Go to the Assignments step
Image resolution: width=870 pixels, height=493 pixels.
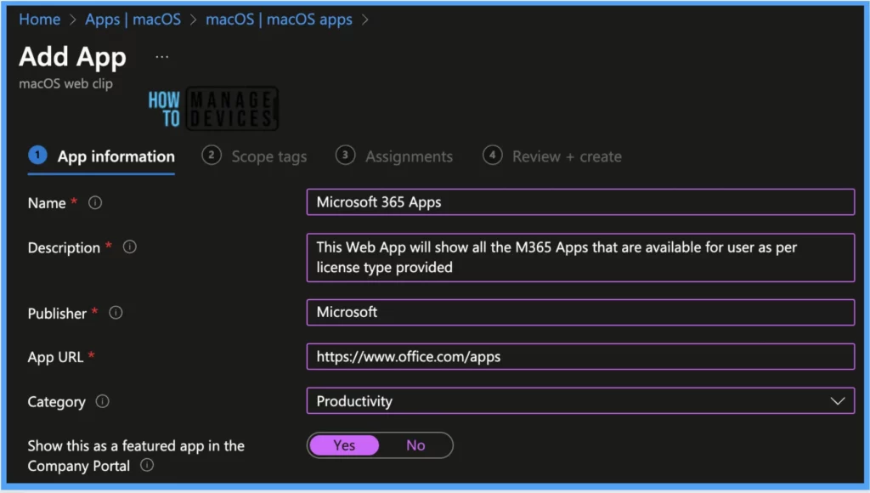394,156
